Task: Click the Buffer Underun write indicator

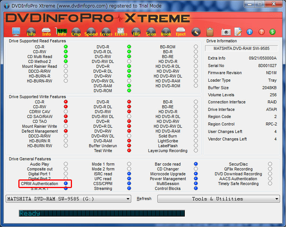Action: (x=129, y=145)
